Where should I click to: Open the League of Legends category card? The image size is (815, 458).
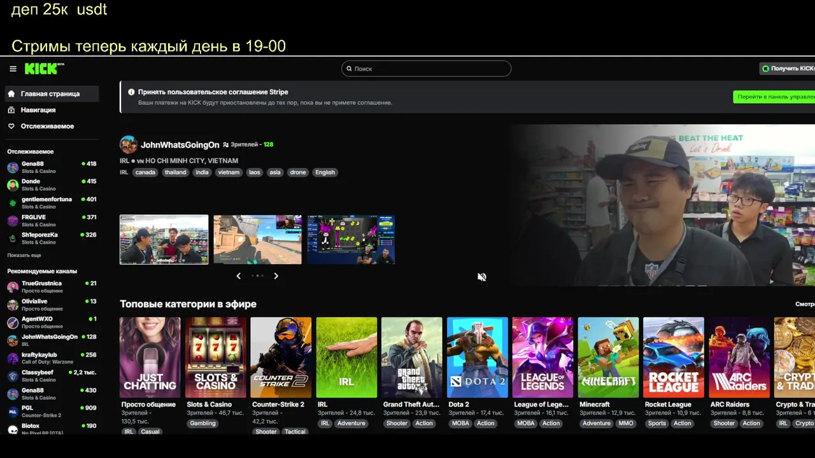click(543, 357)
